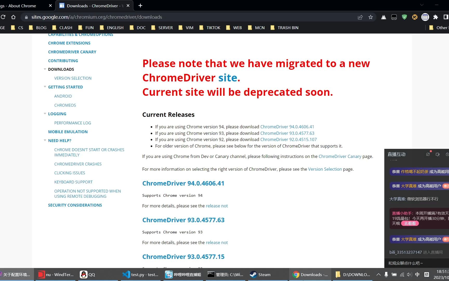Follow the Version Selection inline link
This screenshot has height=281, width=449.
(325, 169)
